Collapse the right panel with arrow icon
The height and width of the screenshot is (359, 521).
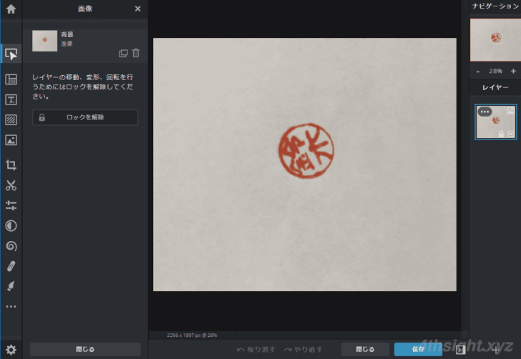[x=461, y=350]
